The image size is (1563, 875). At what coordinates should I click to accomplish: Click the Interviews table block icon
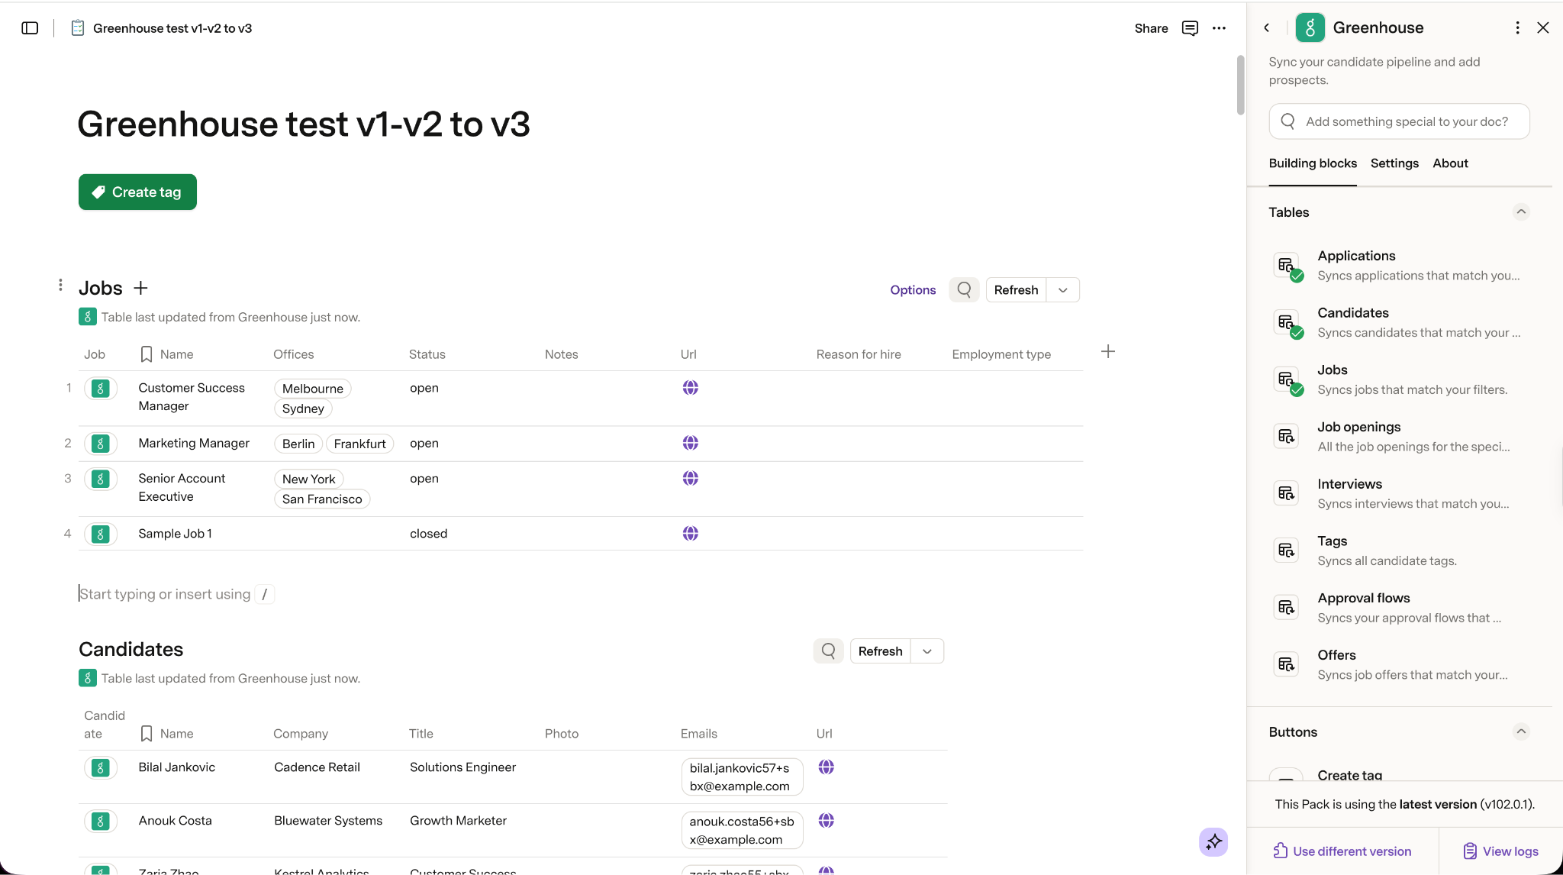click(x=1287, y=493)
